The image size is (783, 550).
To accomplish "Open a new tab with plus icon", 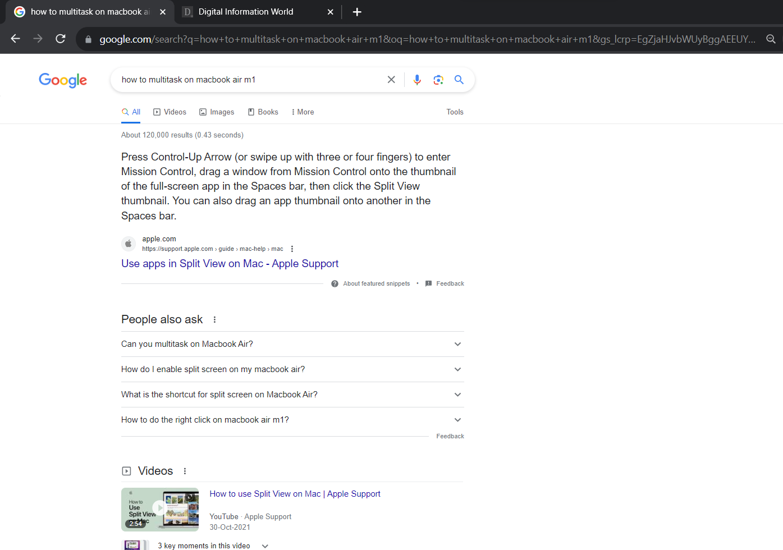I will pos(357,12).
